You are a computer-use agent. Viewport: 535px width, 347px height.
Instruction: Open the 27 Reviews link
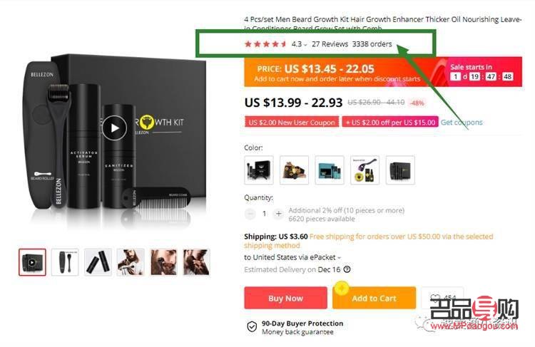(330, 44)
